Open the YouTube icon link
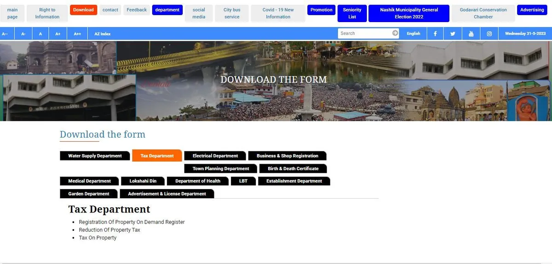 pyautogui.click(x=471, y=34)
